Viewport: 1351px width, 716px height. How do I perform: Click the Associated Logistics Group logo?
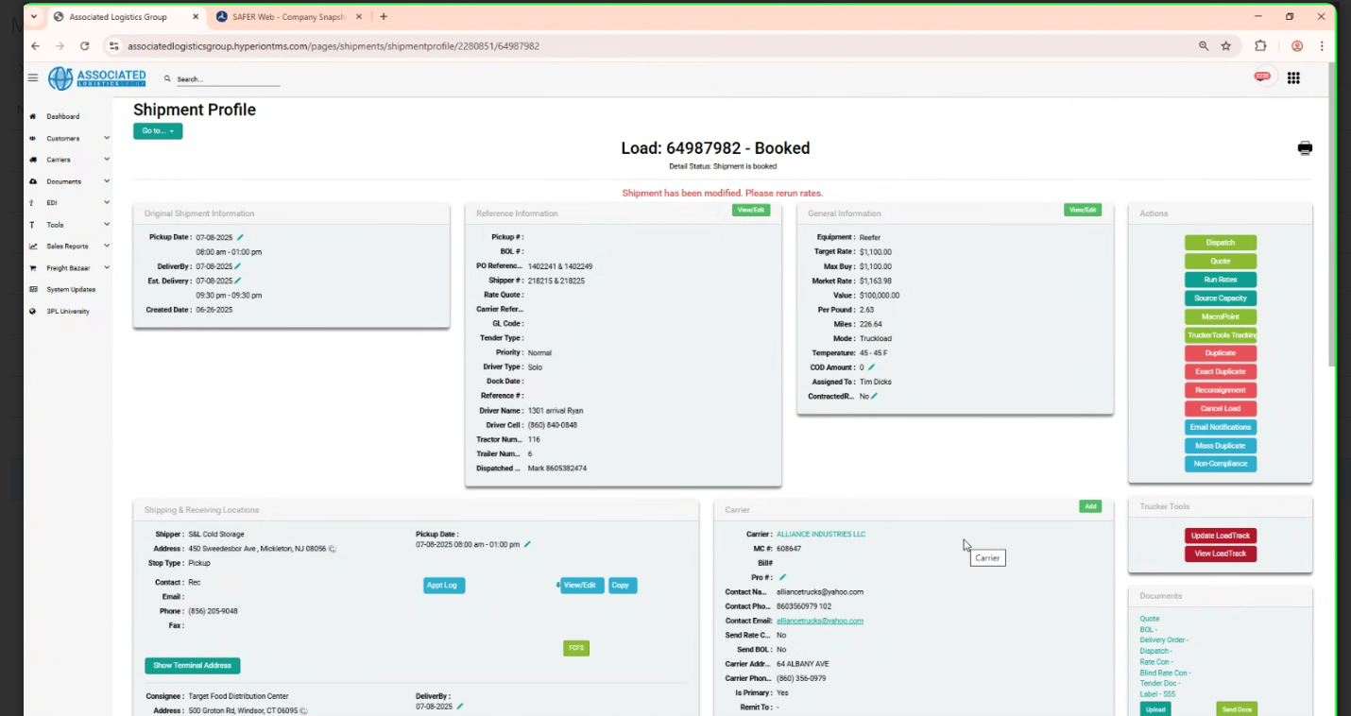click(97, 78)
